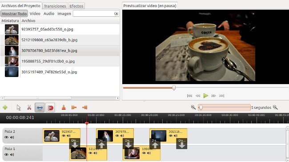Viewport: 289px width, 162px height.
Task: Select dissolve transition after clip 307070
Action: pos(128,143)
